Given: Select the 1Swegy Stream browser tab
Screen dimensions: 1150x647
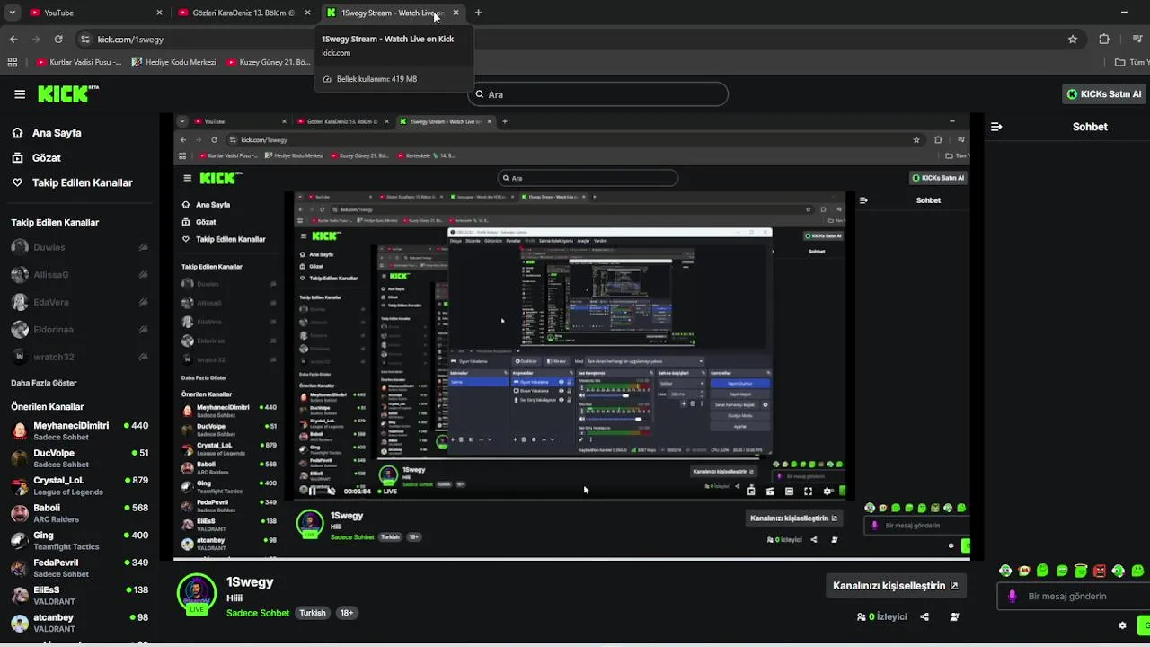Looking at the screenshot, I should [x=392, y=13].
